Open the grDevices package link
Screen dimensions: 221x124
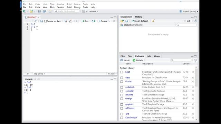[x=130, y=108]
